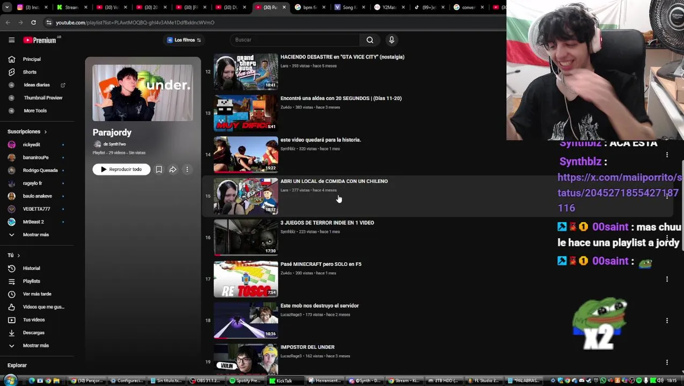This screenshot has width=684, height=386.
Task: Open the Los filtros extension button
Action: coord(184,40)
